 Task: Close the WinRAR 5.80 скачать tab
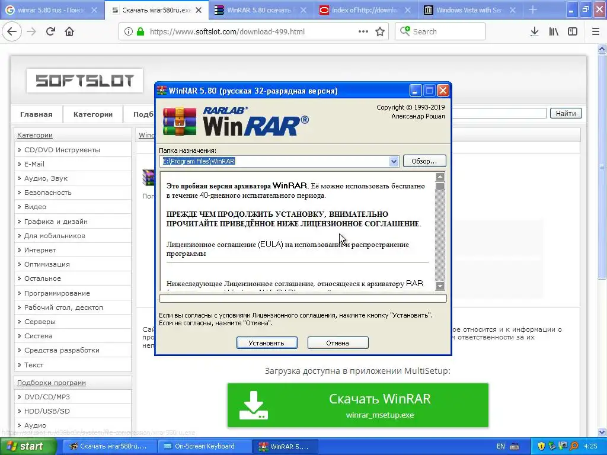pyautogui.click(x=303, y=10)
